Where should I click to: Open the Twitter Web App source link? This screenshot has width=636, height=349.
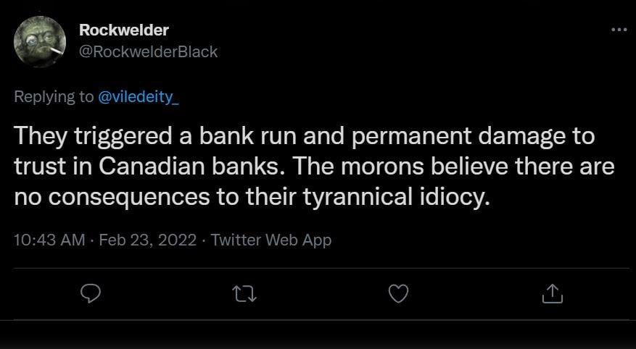(271, 240)
